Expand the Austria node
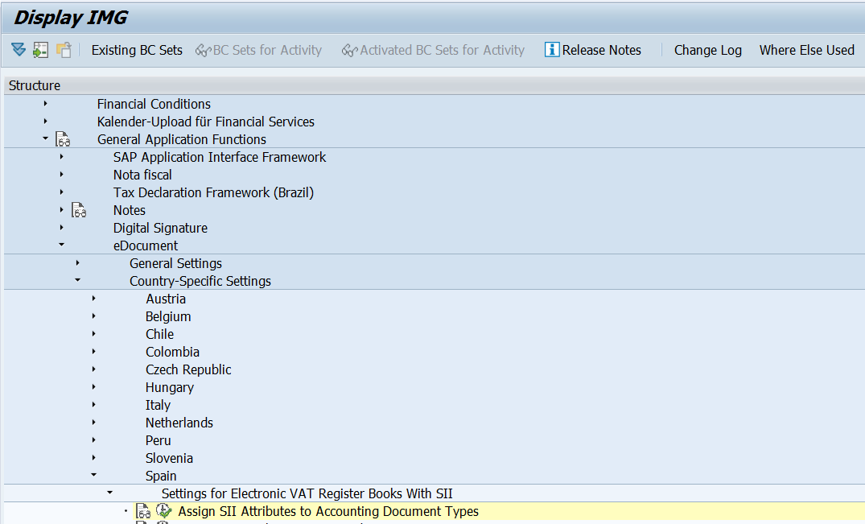 94,299
